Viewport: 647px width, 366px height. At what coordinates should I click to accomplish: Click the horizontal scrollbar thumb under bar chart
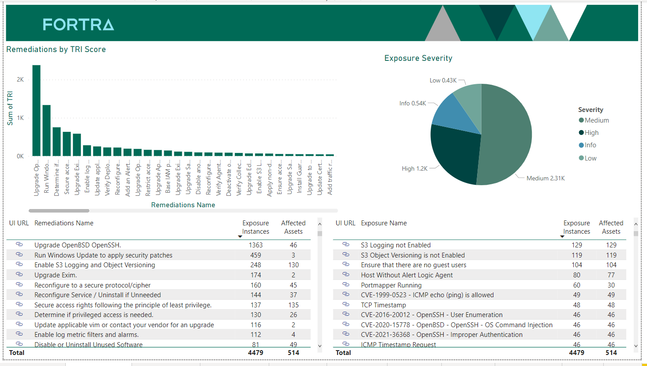pyautogui.click(x=59, y=211)
